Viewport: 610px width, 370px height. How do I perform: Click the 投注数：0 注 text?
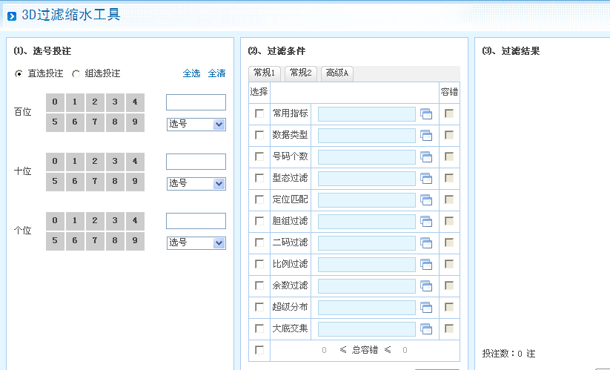coord(509,354)
